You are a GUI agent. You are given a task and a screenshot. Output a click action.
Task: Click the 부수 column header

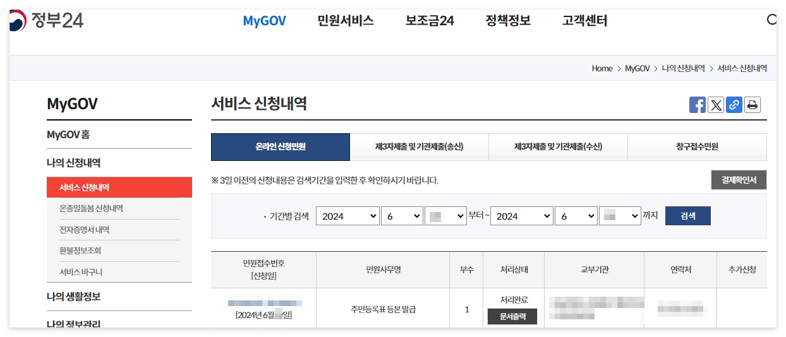point(467,269)
